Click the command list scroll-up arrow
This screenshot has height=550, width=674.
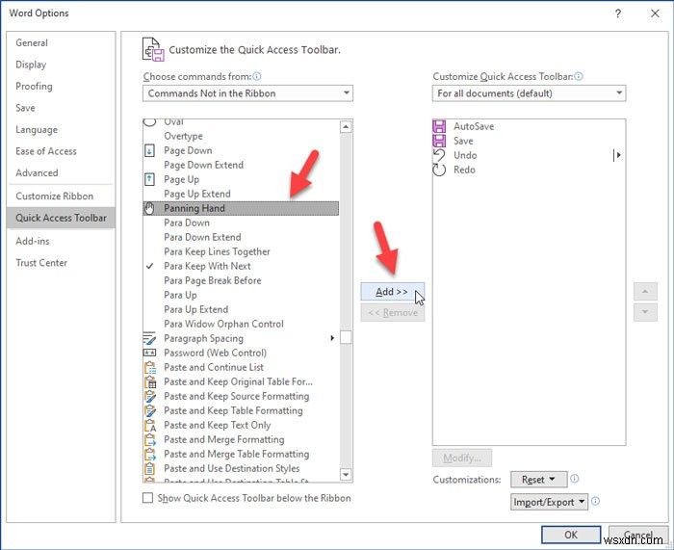(346, 127)
